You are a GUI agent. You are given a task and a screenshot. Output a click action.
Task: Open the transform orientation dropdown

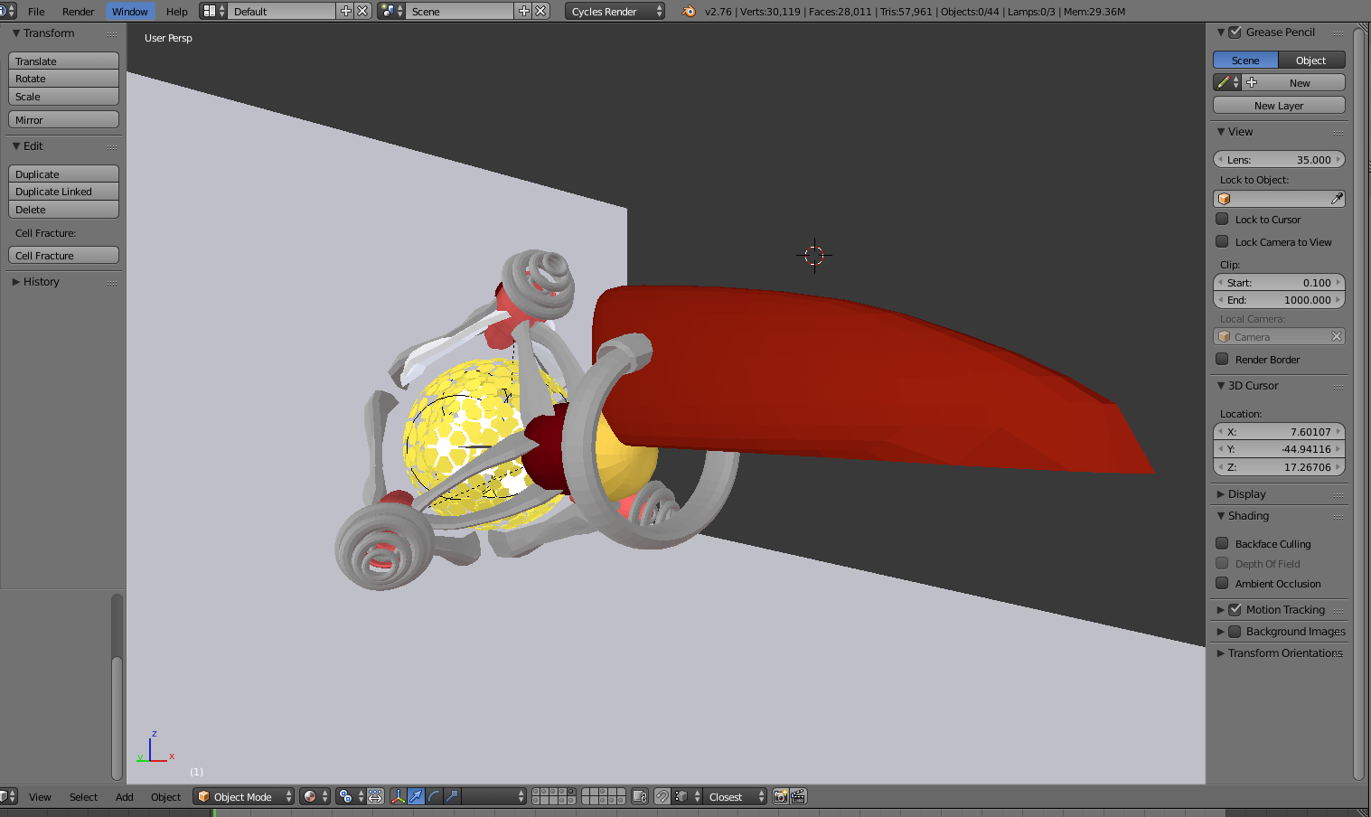click(x=494, y=796)
